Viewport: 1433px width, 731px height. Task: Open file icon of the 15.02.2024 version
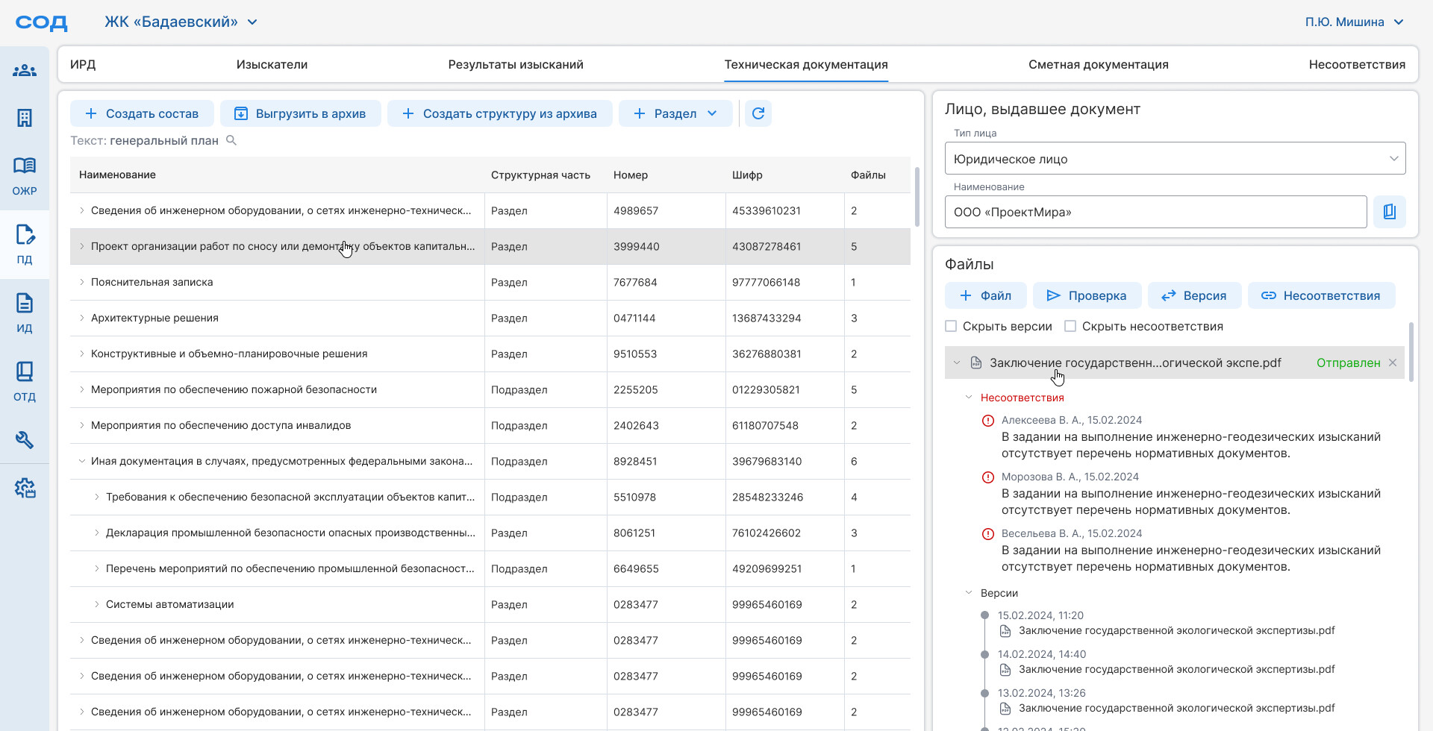[x=1005, y=631]
